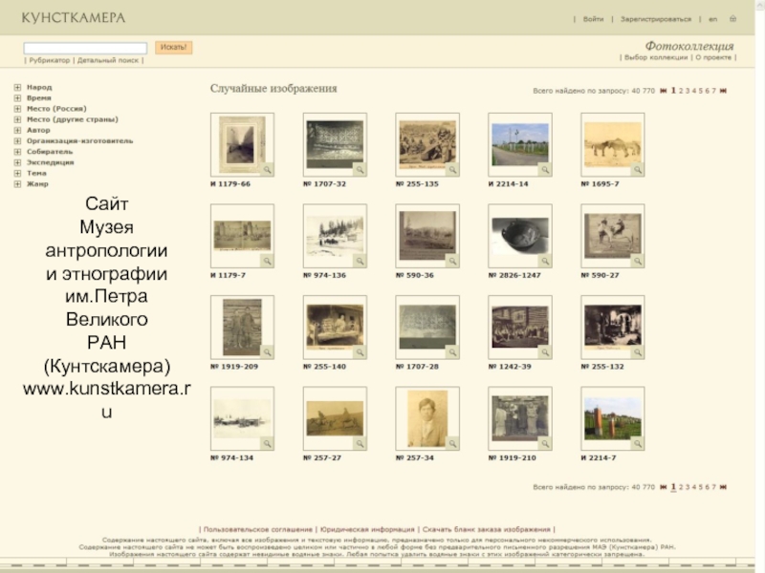This screenshot has height=573, width=765.
Task: Click the Войти login link
Action: (593, 19)
